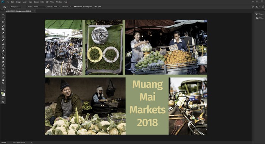Viewport: 265px width, 144px height.
Task: Expand the Opacity slider arrow
Action: coord(59,7)
